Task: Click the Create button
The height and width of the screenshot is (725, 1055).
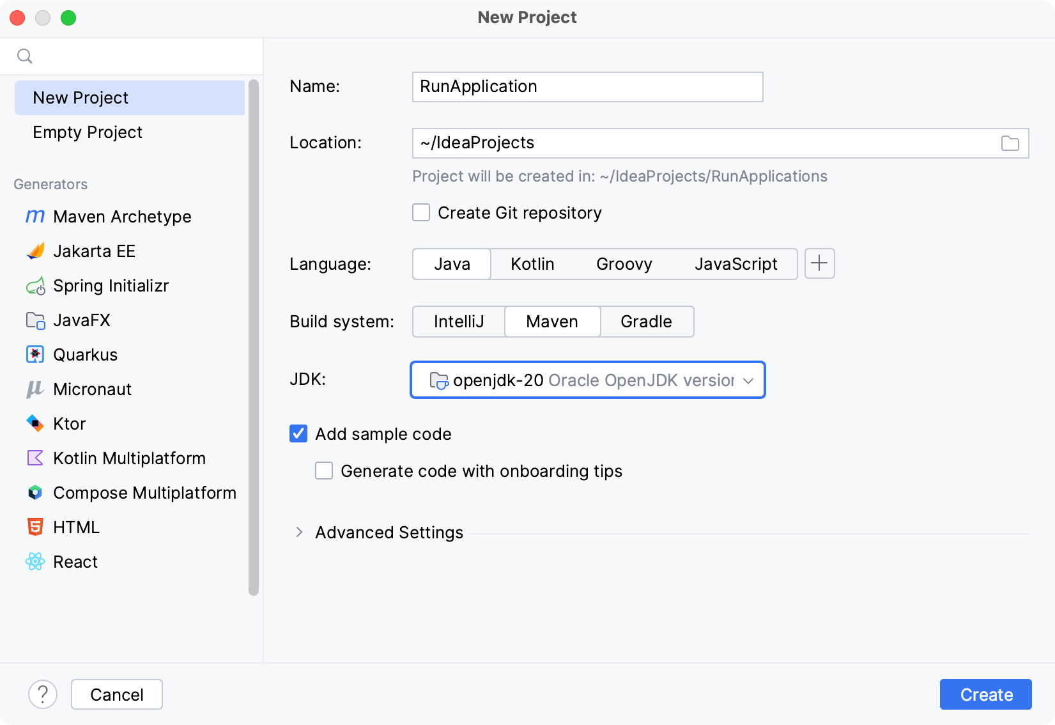Action: (x=985, y=694)
